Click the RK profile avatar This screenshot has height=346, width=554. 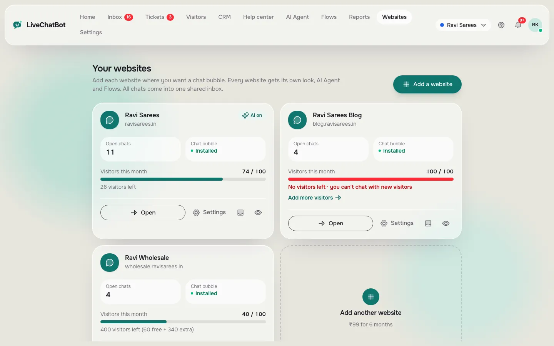[x=535, y=25]
